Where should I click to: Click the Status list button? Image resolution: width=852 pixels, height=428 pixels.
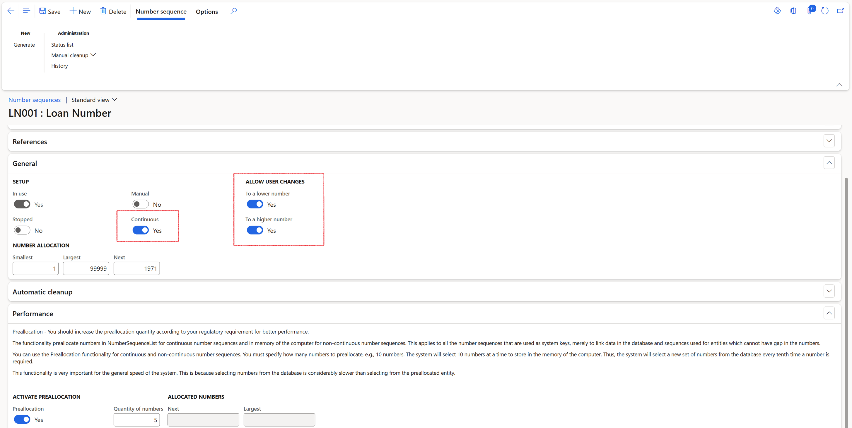(62, 45)
